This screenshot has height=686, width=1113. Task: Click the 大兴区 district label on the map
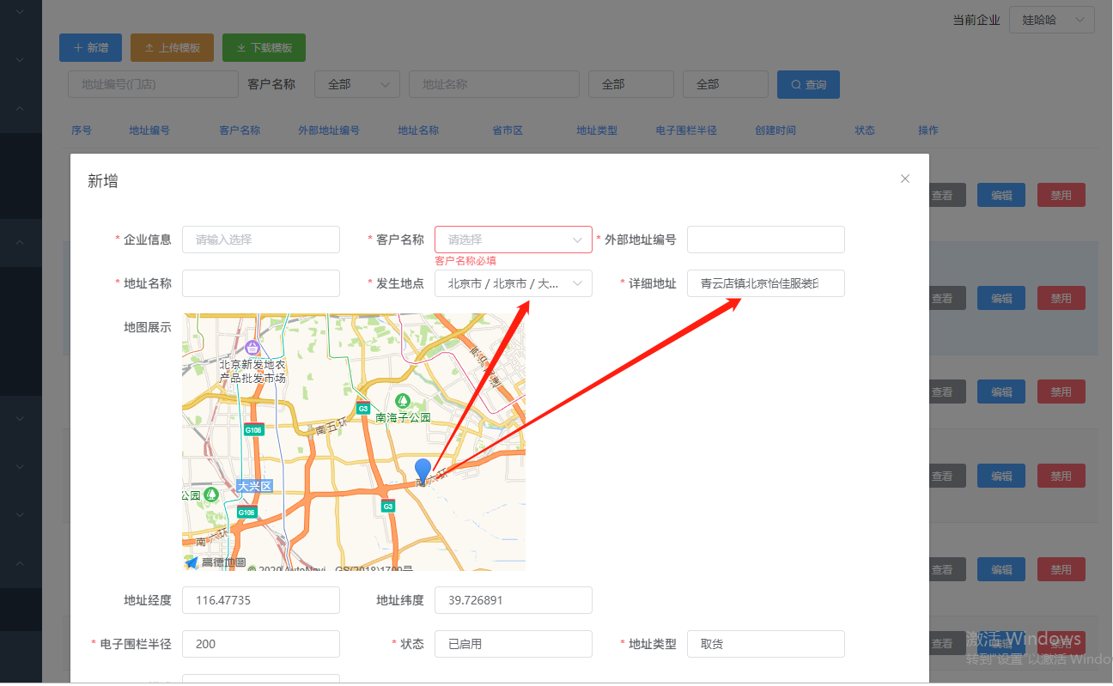tap(254, 486)
